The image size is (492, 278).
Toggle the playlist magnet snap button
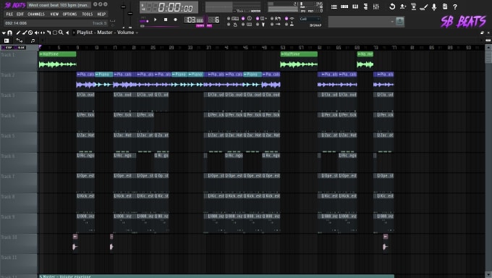tap(9, 33)
